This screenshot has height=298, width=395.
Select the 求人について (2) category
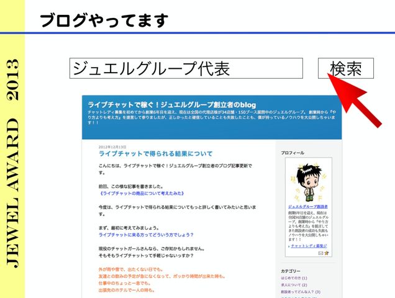point(294,285)
